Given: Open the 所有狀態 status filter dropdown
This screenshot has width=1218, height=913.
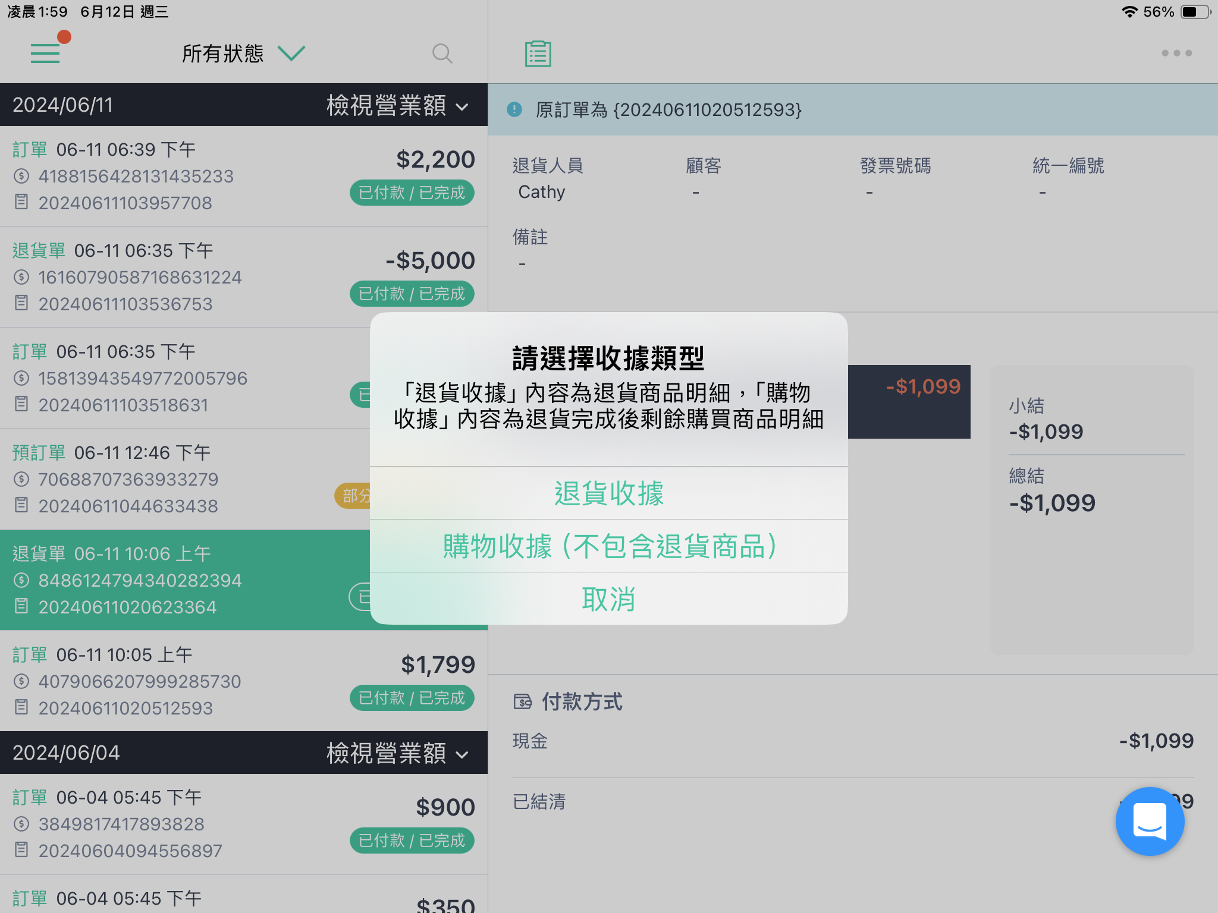Looking at the screenshot, I should 243,53.
